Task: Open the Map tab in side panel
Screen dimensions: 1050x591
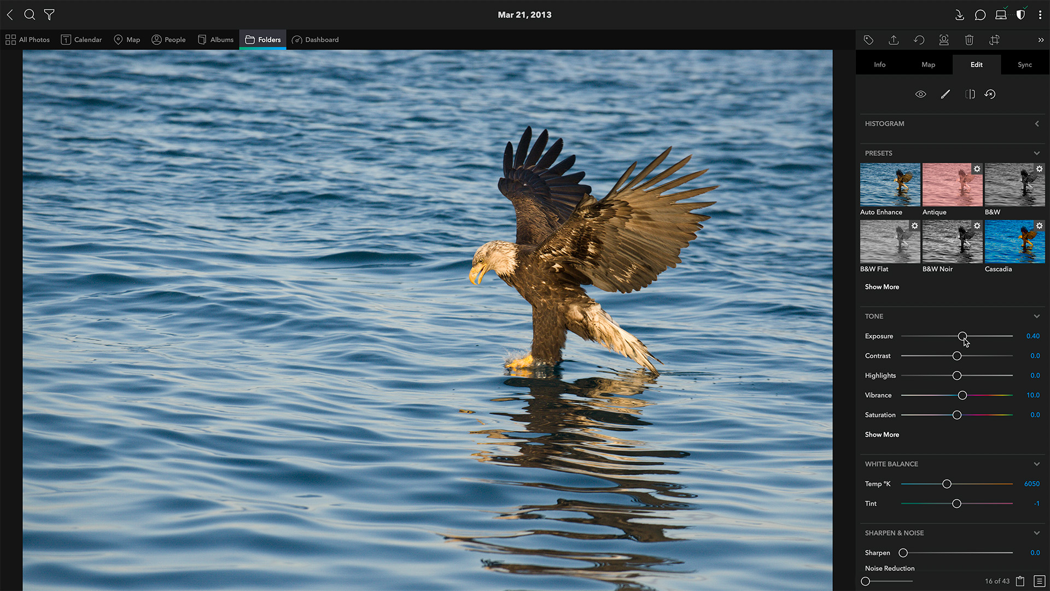Action: (x=928, y=65)
